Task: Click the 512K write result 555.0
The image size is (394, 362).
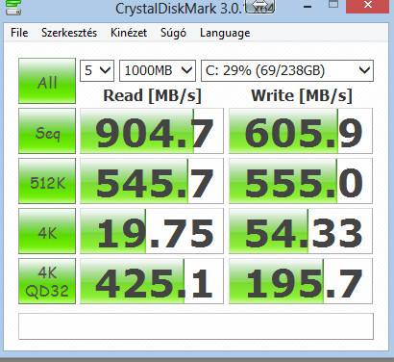Action: (x=301, y=181)
